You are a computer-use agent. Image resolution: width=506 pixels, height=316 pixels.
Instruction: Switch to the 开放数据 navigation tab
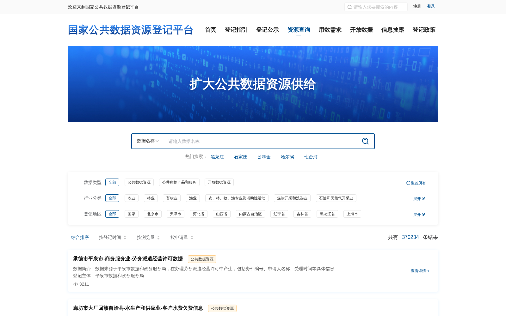point(361,30)
